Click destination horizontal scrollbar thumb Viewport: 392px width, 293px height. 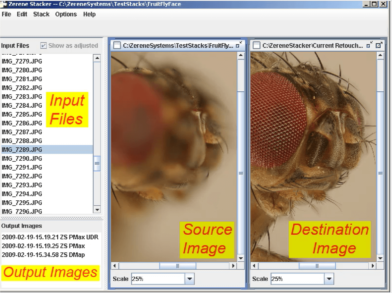click(317, 266)
